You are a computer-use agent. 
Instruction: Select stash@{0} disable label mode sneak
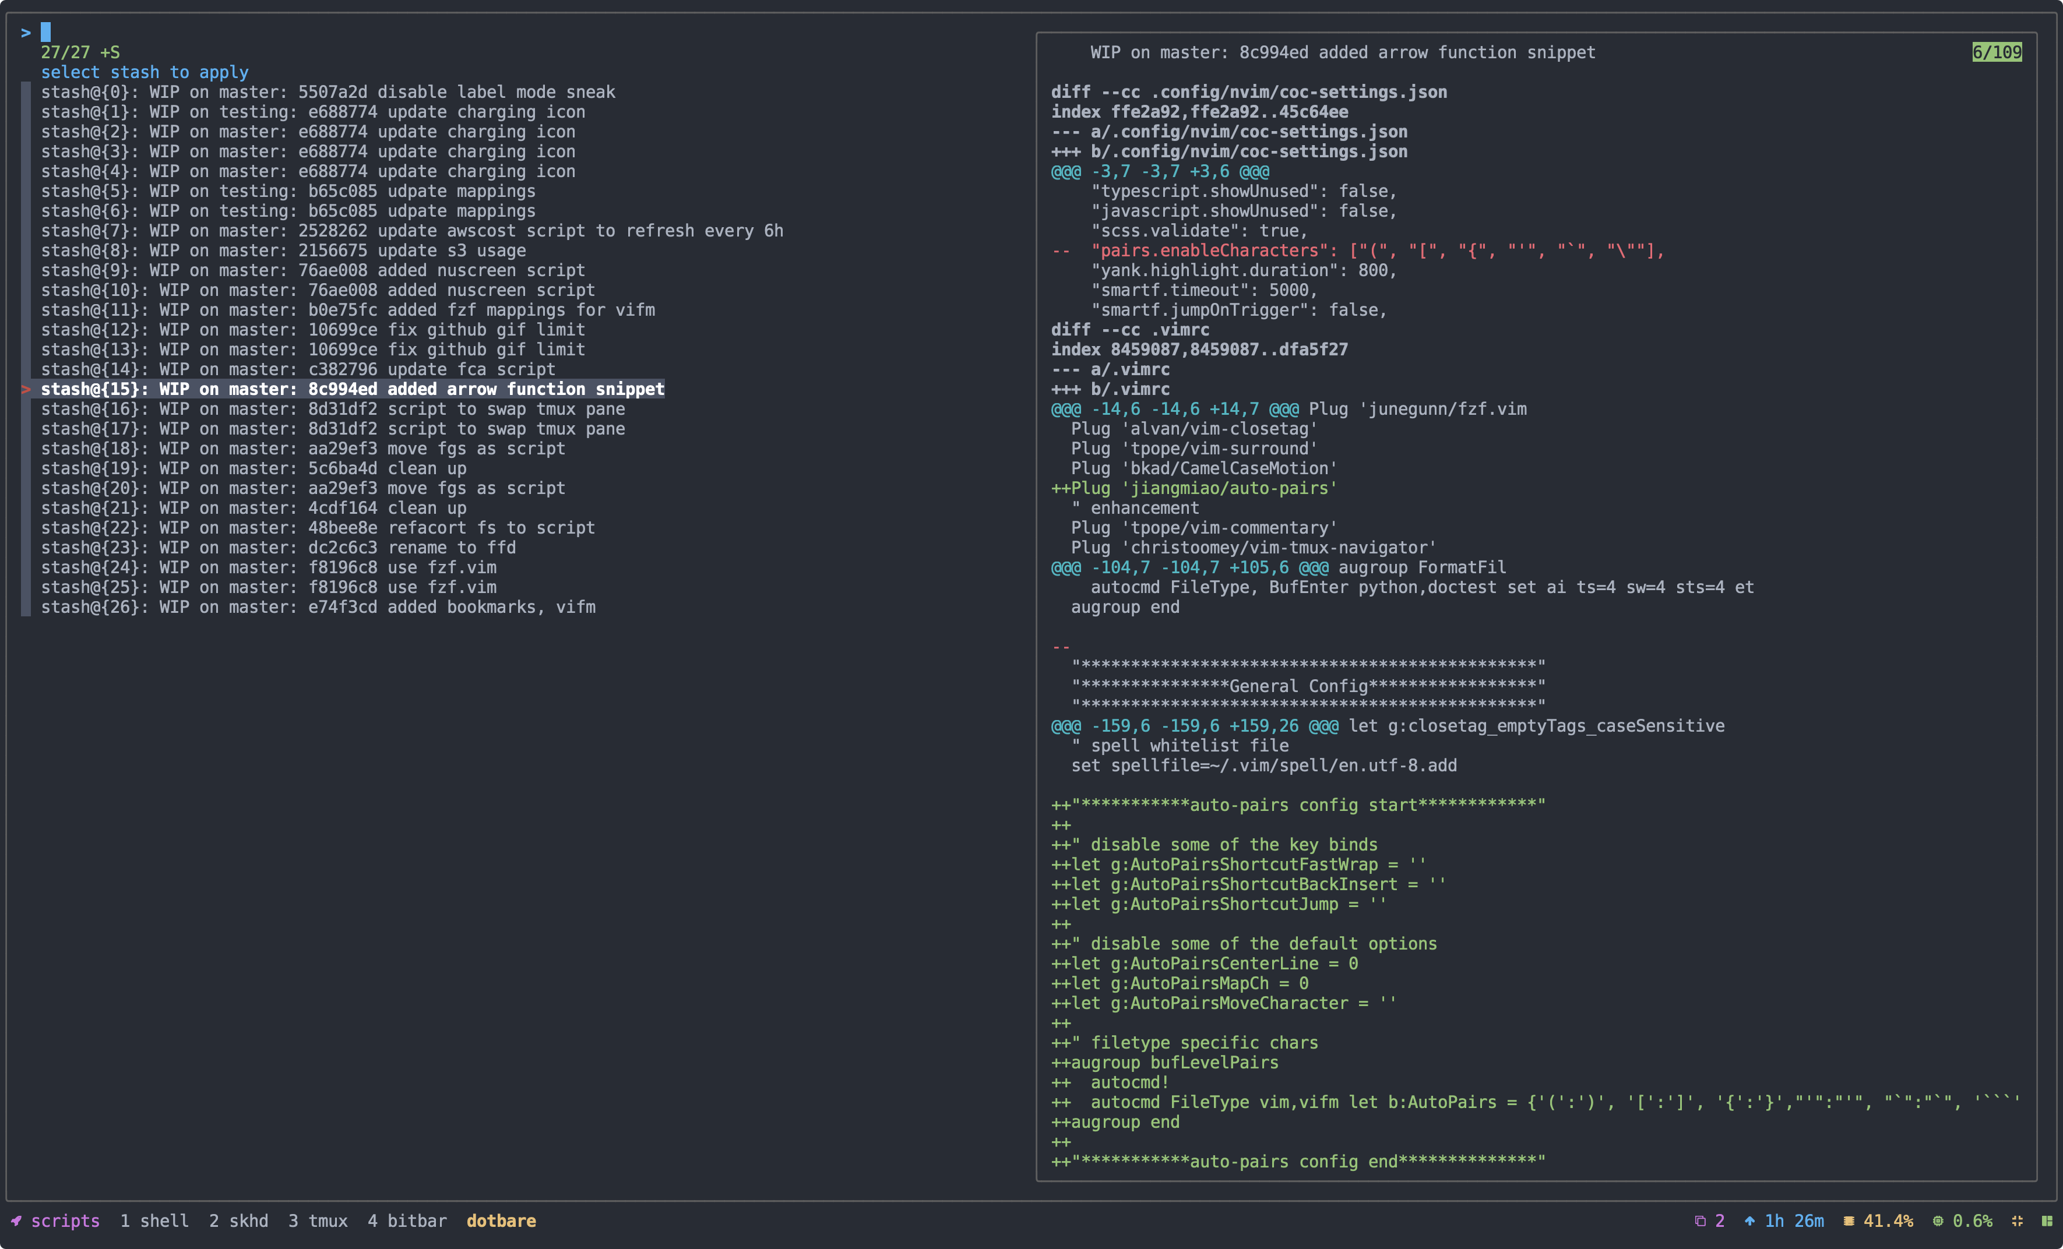click(328, 92)
